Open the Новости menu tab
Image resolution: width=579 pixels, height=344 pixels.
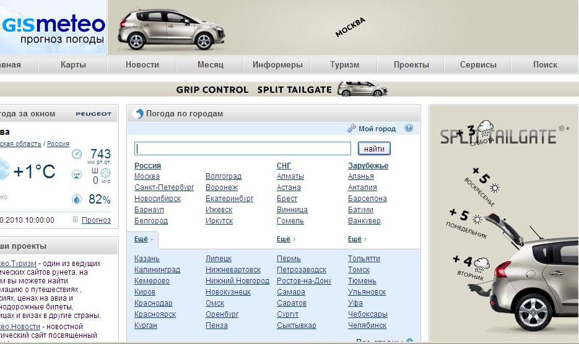pyautogui.click(x=142, y=64)
